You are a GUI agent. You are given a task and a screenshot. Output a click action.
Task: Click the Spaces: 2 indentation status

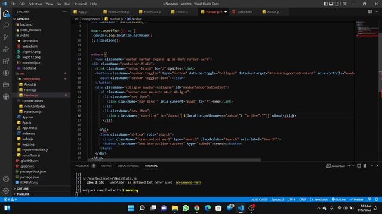tap(277, 200)
